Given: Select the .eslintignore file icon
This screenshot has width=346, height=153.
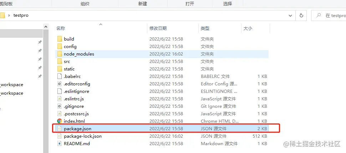Looking at the screenshot, I should pos(59,91).
